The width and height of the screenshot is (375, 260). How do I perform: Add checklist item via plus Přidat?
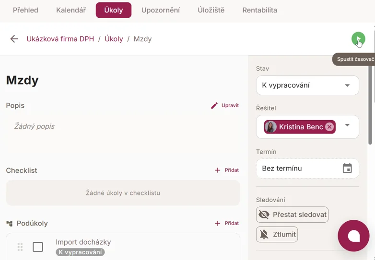(227, 170)
